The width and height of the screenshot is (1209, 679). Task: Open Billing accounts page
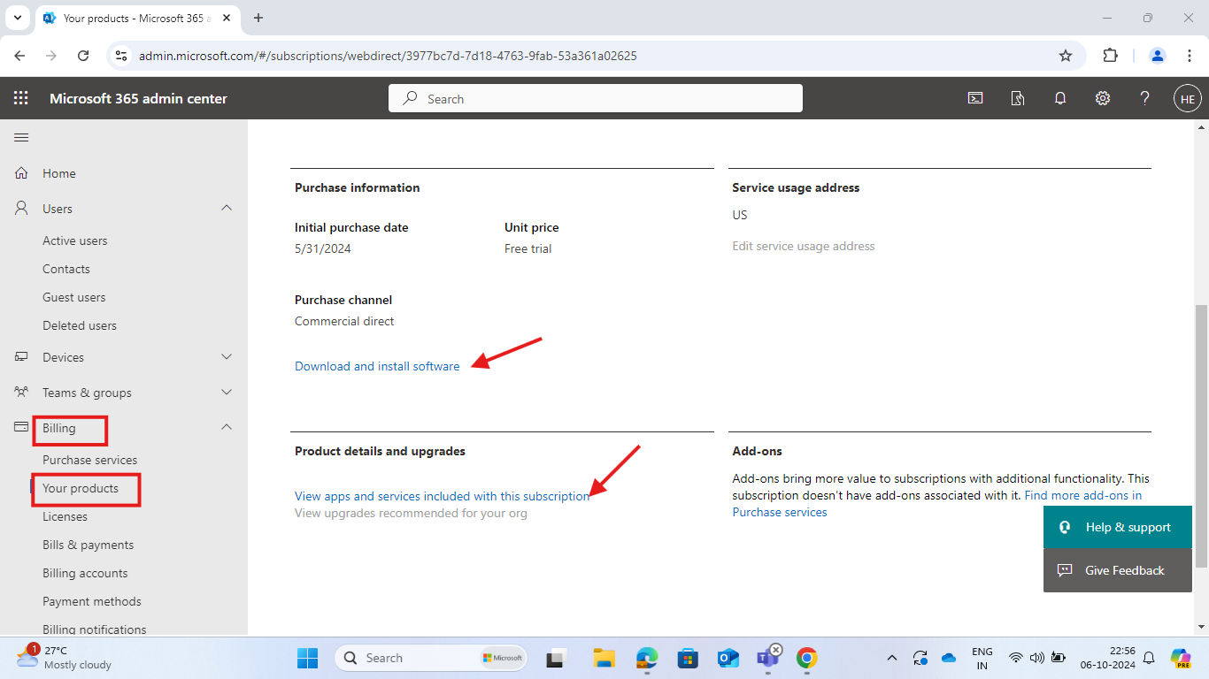pos(85,573)
